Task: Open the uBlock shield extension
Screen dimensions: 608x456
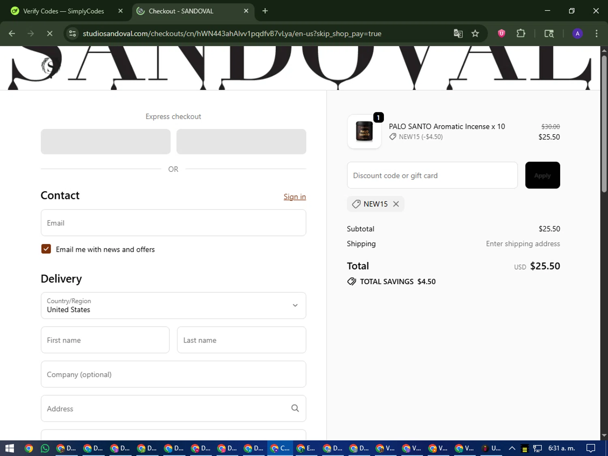Action: (x=501, y=34)
